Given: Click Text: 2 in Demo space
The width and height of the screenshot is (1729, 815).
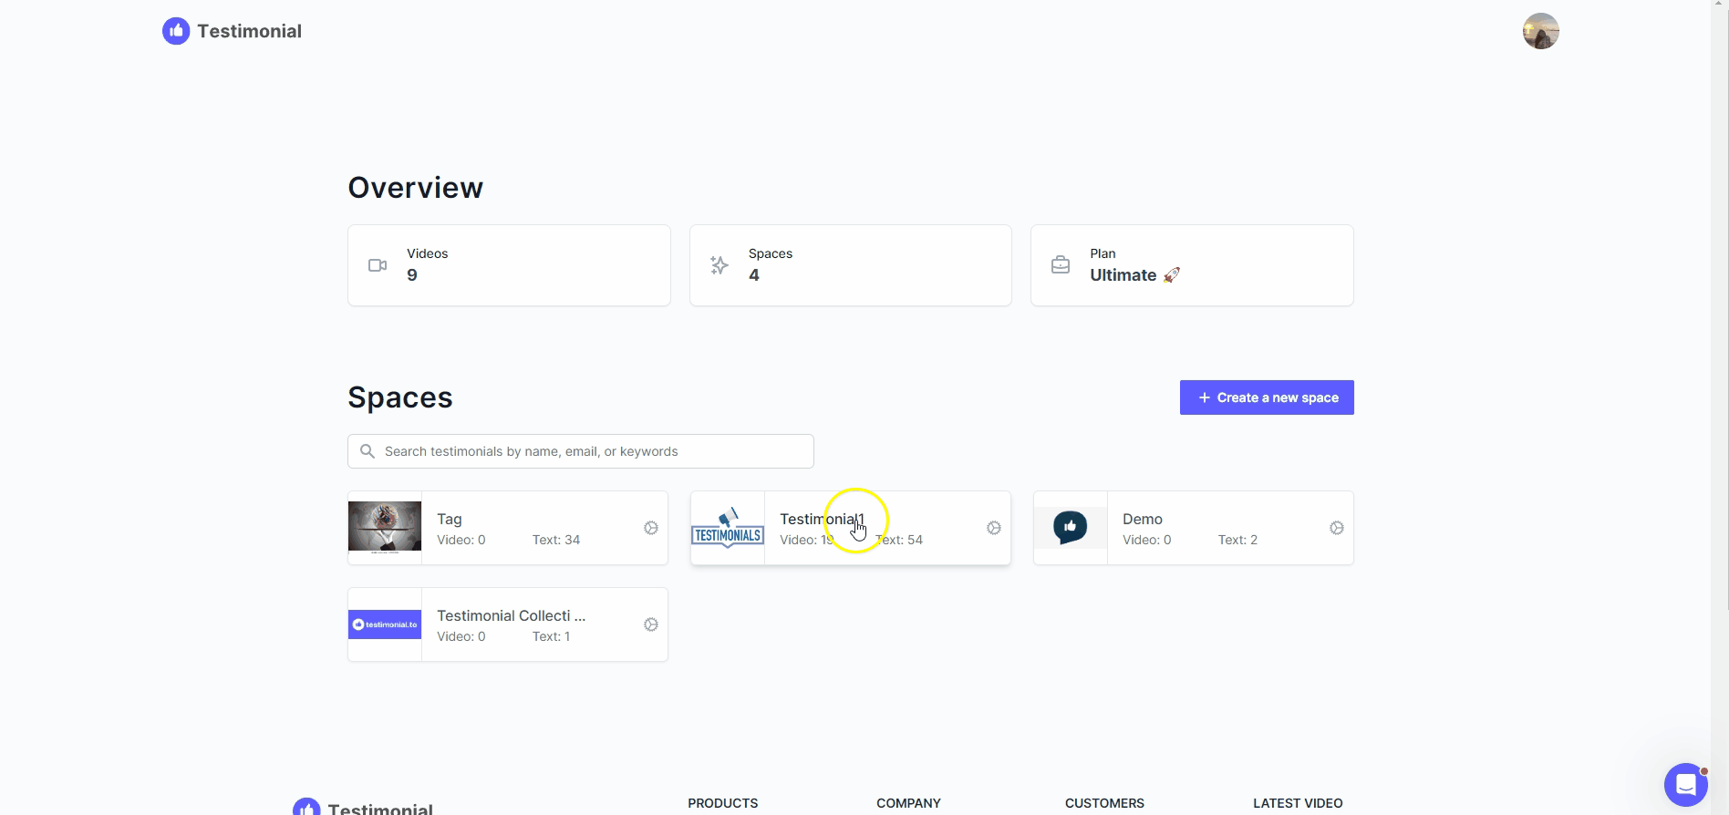Looking at the screenshot, I should coord(1237,540).
